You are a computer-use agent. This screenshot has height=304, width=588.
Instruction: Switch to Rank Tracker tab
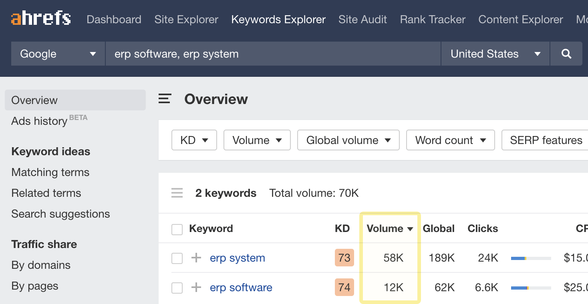tap(433, 20)
